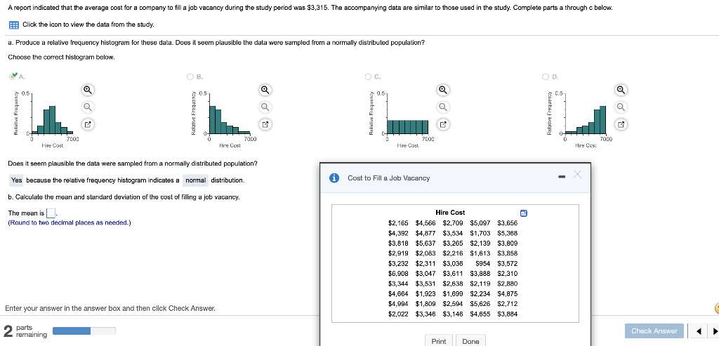The image size is (719, 346).
Task: Zoom out on histogram B
Action: coord(265,107)
